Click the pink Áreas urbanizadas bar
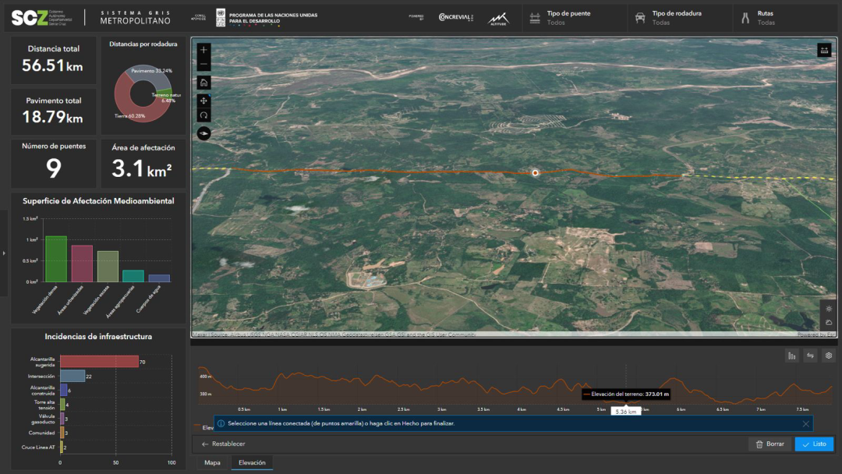Image resolution: width=842 pixels, height=474 pixels. (x=82, y=264)
